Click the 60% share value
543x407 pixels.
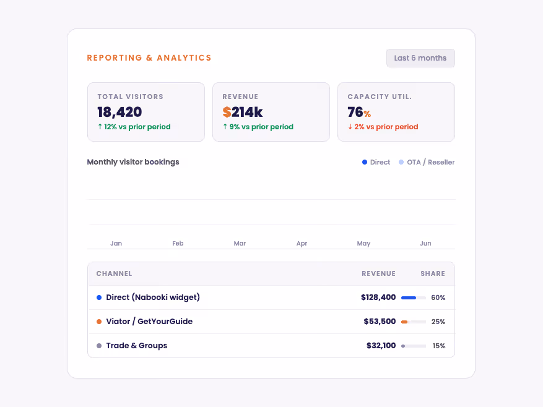(438, 298)
